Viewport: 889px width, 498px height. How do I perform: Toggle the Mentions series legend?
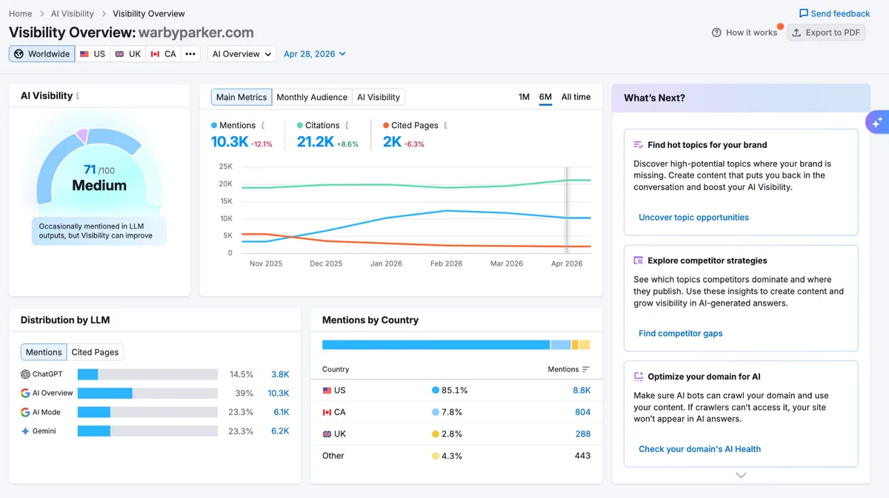pos(233,126)
